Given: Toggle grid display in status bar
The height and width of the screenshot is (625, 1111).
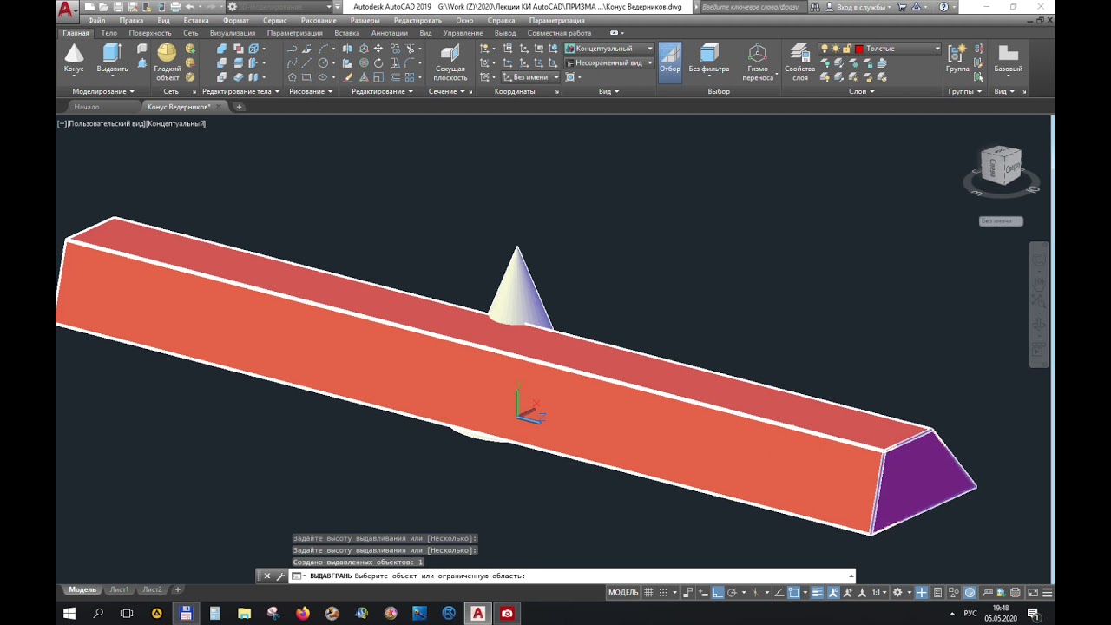Looking at the screenshot, I should [648, 592].
